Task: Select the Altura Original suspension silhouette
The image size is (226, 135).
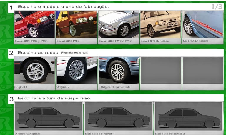Action: [x=48, y=116]
